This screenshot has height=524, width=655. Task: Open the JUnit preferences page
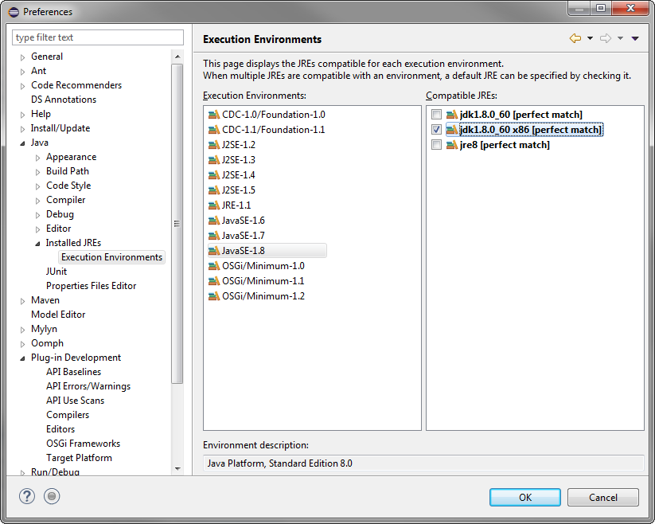click(57, 272)
